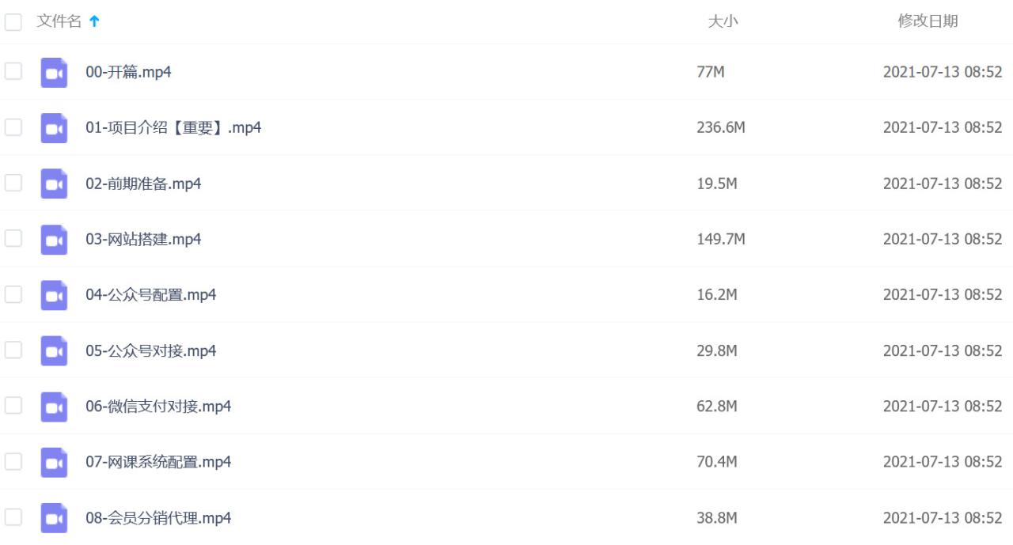Image resolution: width=1013 pixels, height=545 pixels.
Task: Click the video icon beside 05-公众号对接.mp4
Action: [x=54, y=351]
